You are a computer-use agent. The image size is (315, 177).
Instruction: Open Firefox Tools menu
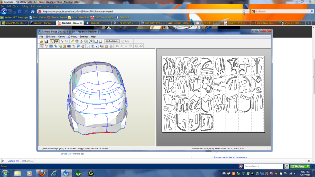click(47, 6)
